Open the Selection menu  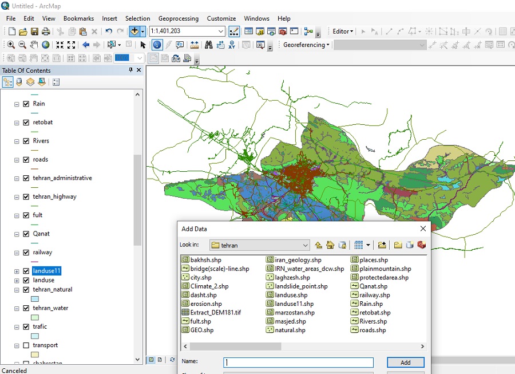[x=137, y=18]
